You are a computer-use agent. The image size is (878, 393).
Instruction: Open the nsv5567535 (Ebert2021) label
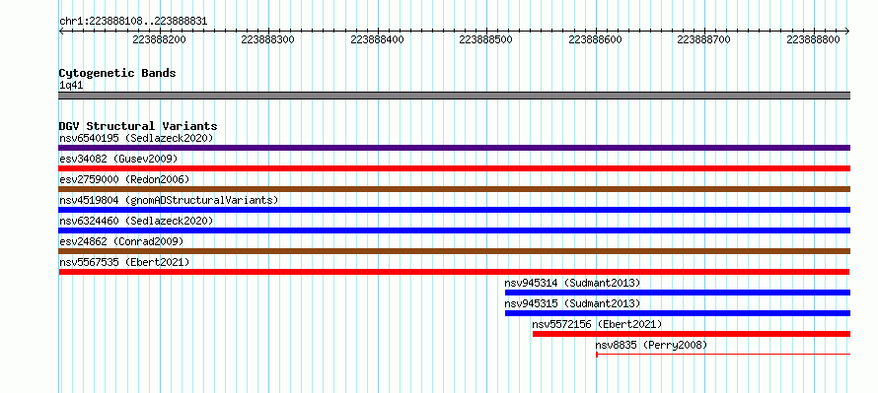pos(124,262)
